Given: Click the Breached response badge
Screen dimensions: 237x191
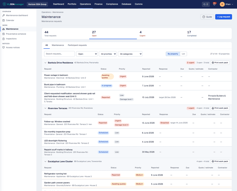Looking at the screenshot, I should tap(165, 123).
